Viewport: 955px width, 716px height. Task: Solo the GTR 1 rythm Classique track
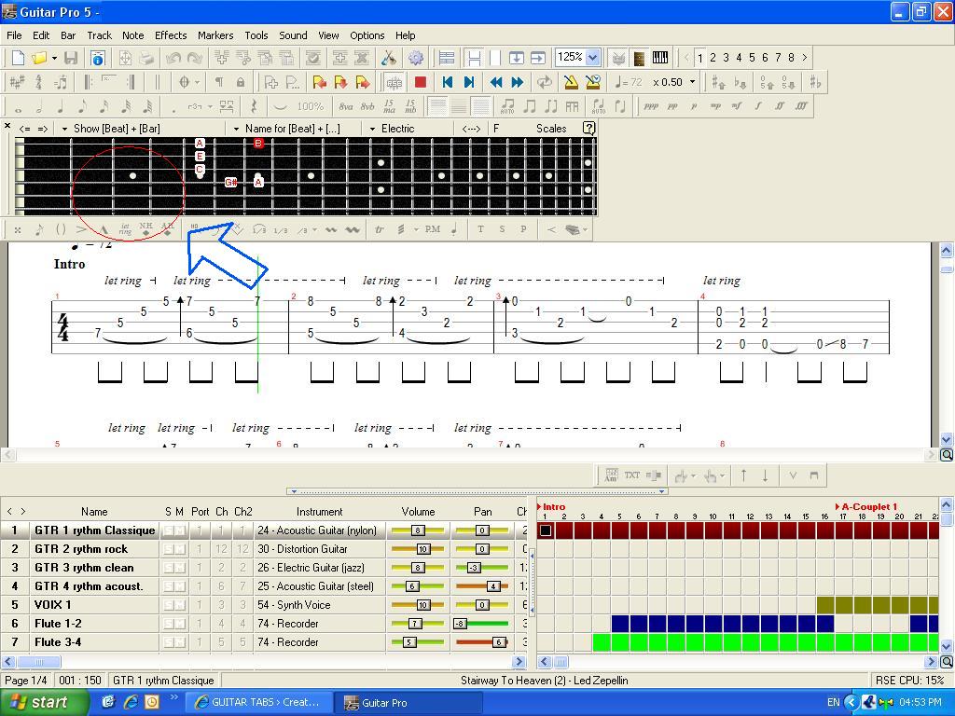tap(169, 530)
